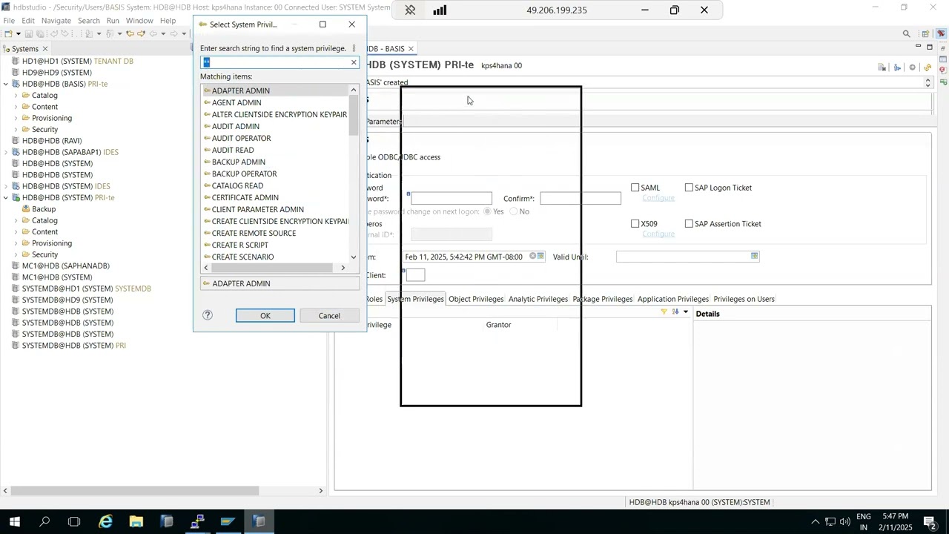
Task: Select the Yes radio button
Action: (x=487, y=211)
